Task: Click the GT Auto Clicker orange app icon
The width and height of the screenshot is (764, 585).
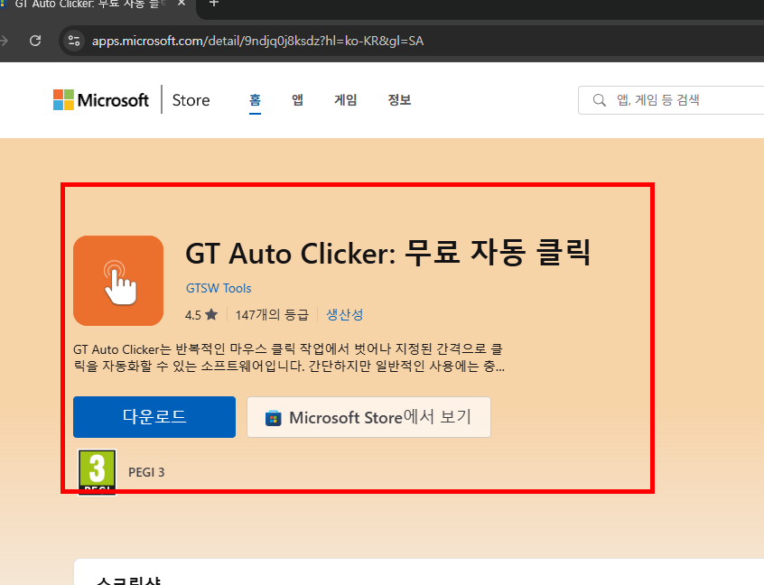Action: point(118,281)
